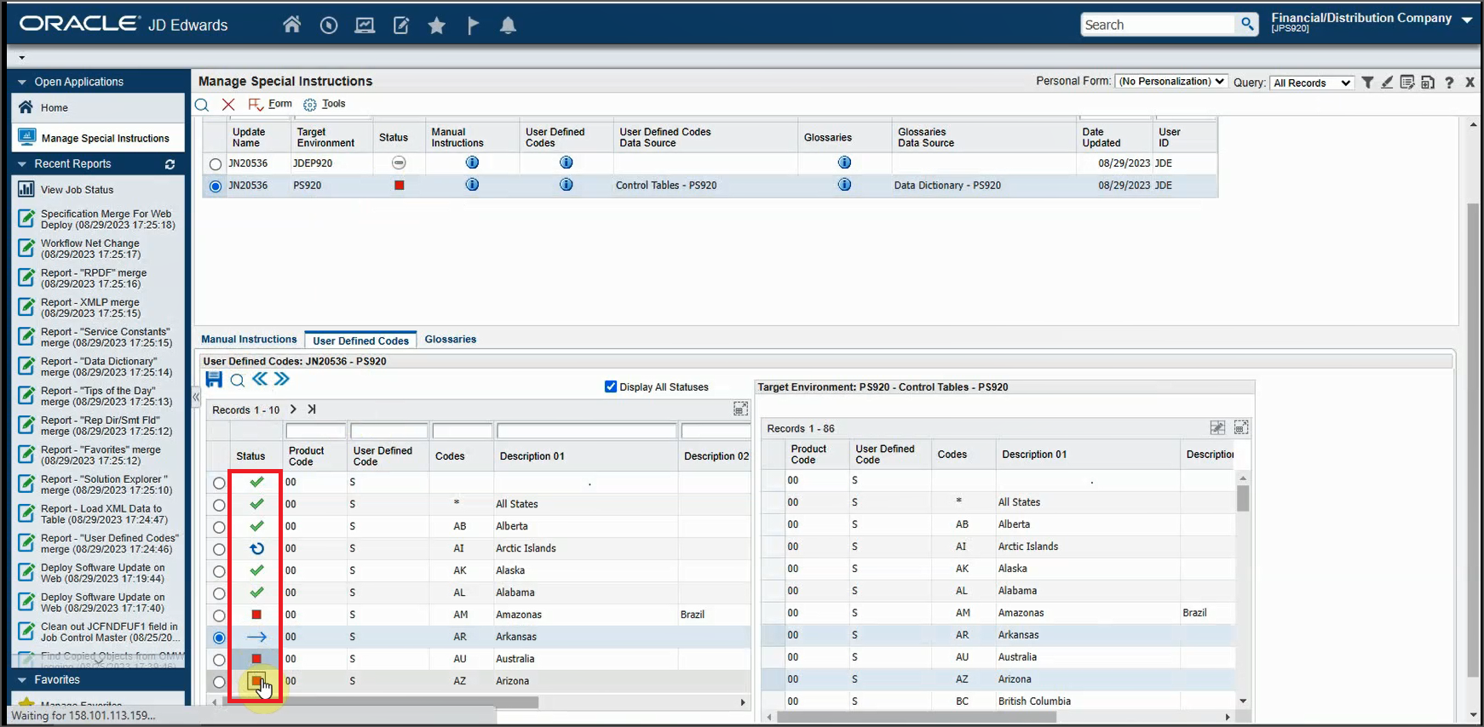Customize the target environment grid
Viewport: 1484px width, 727px height.
(1217, 427)
